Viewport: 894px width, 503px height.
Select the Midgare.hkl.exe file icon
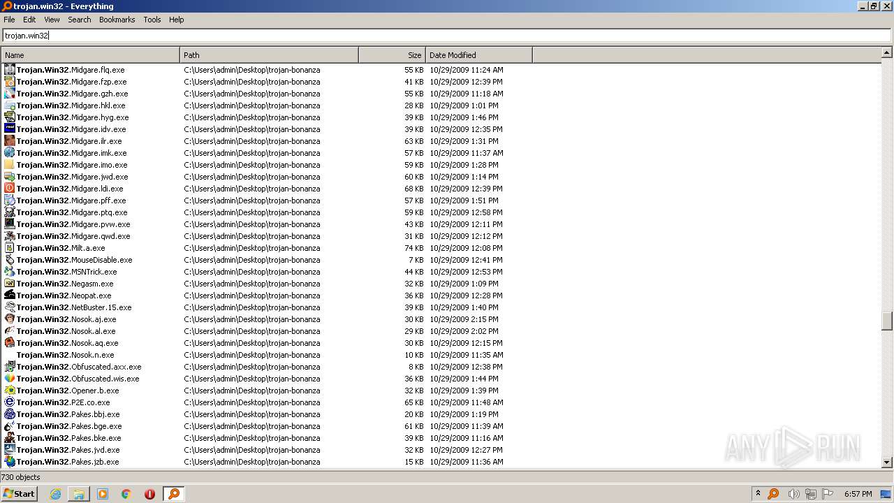point(10,105)
